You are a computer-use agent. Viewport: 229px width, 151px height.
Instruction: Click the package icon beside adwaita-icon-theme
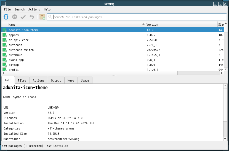point(4,30)
